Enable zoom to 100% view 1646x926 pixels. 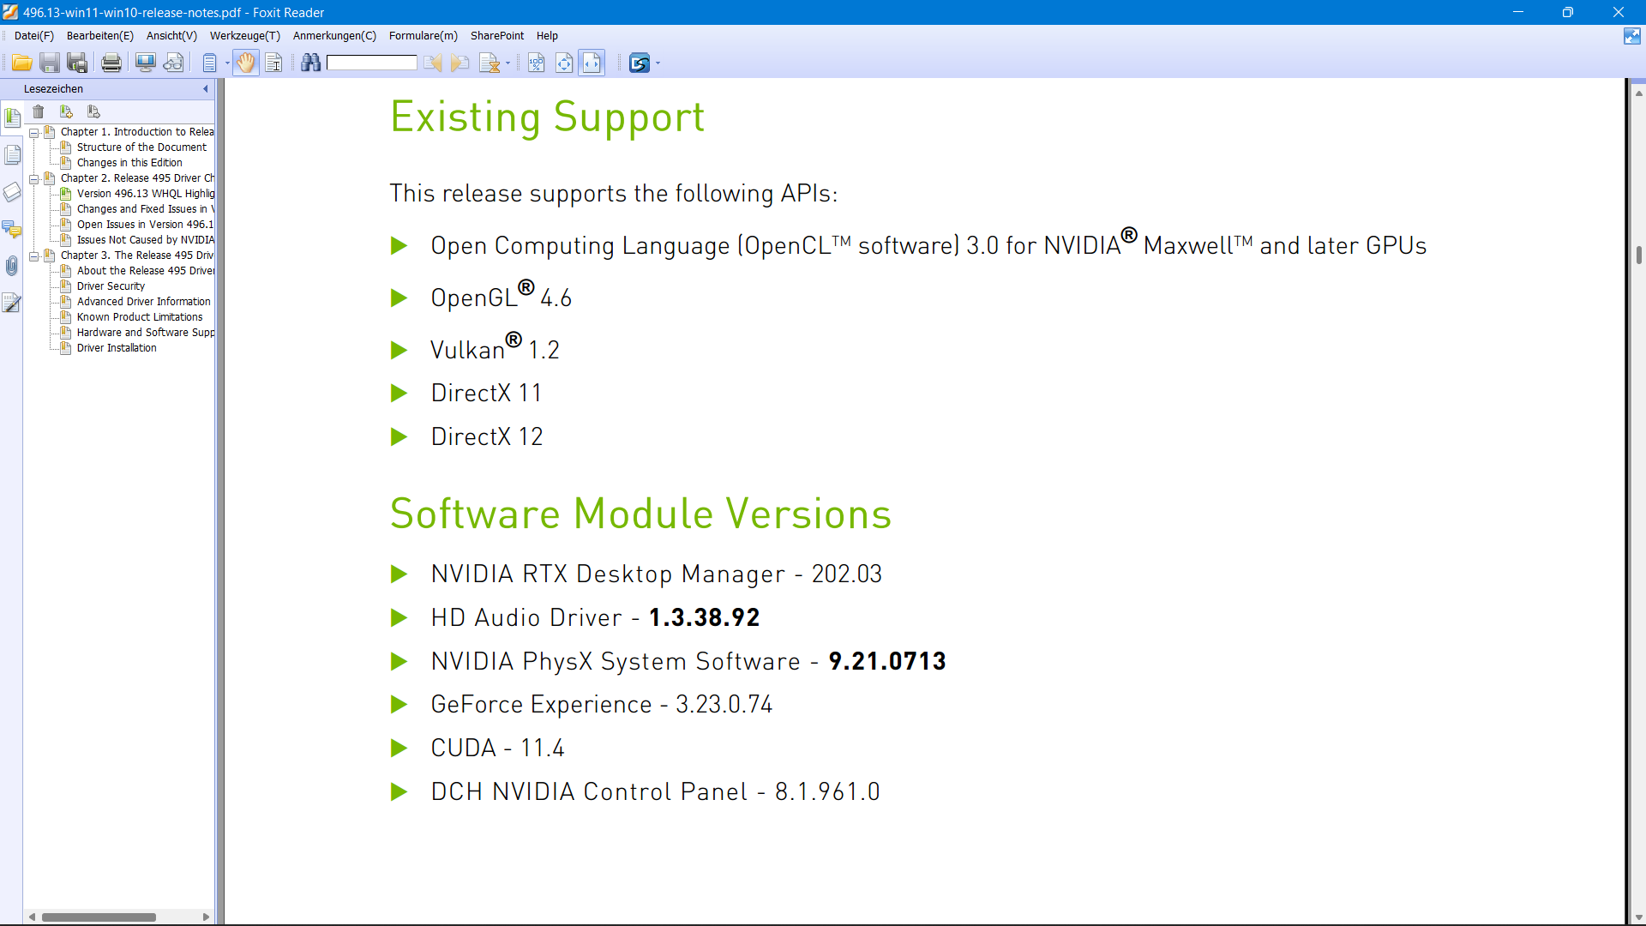coord(537,62)
